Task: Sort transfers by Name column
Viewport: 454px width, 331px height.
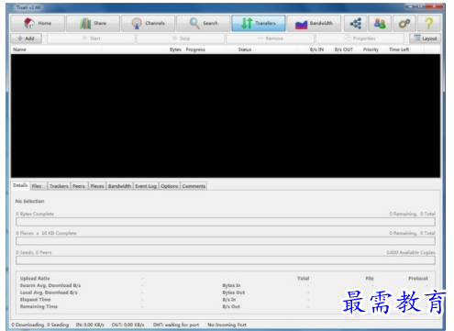Action: pyautogui.click(x=19, y=50)
